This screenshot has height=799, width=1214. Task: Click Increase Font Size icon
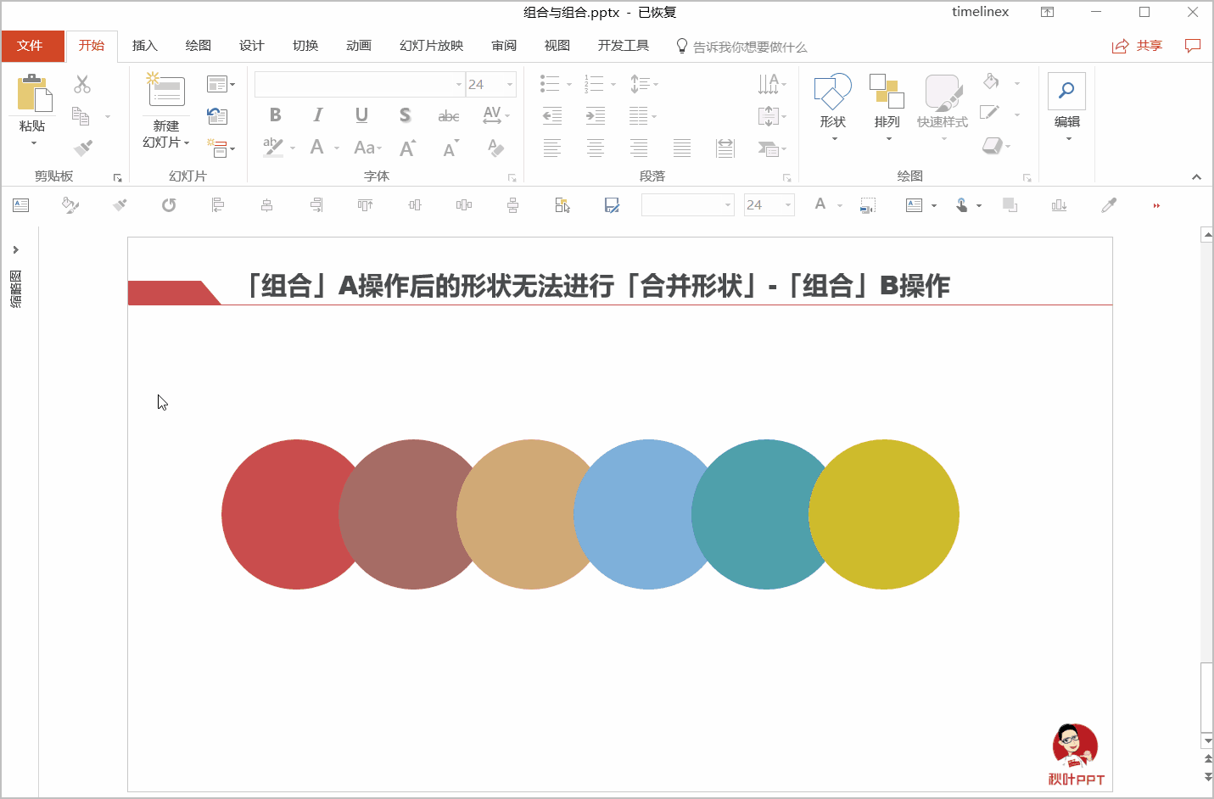pyautogui.click(x=407, y=148)
